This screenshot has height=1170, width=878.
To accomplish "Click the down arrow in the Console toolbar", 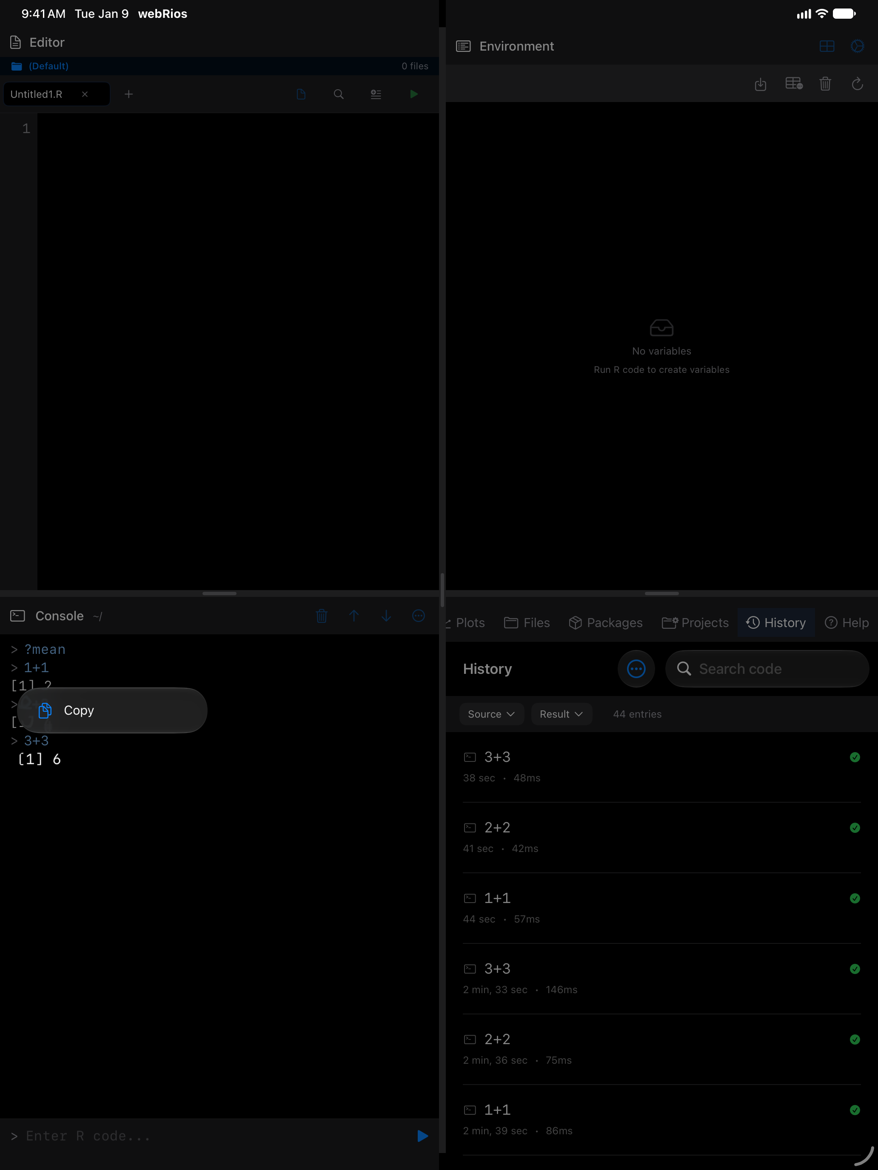I will pos(386,616).
